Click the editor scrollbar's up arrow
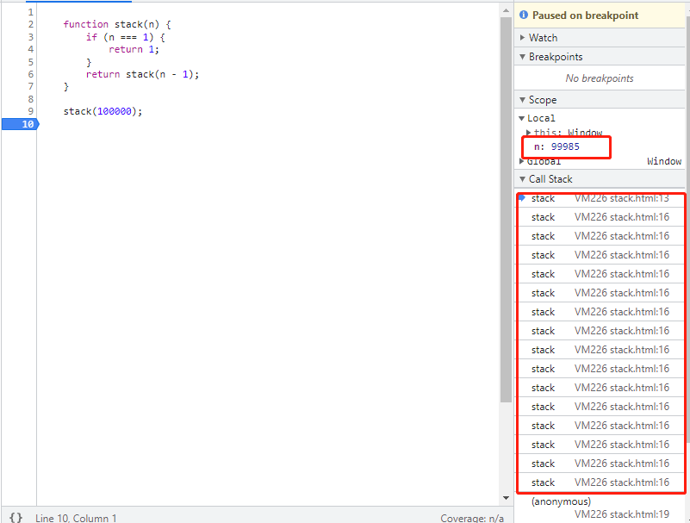The height and width of the screenshot is (523, 690). point(506,10)
